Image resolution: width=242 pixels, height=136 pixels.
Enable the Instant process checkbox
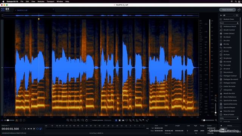[x=91, y=120]
